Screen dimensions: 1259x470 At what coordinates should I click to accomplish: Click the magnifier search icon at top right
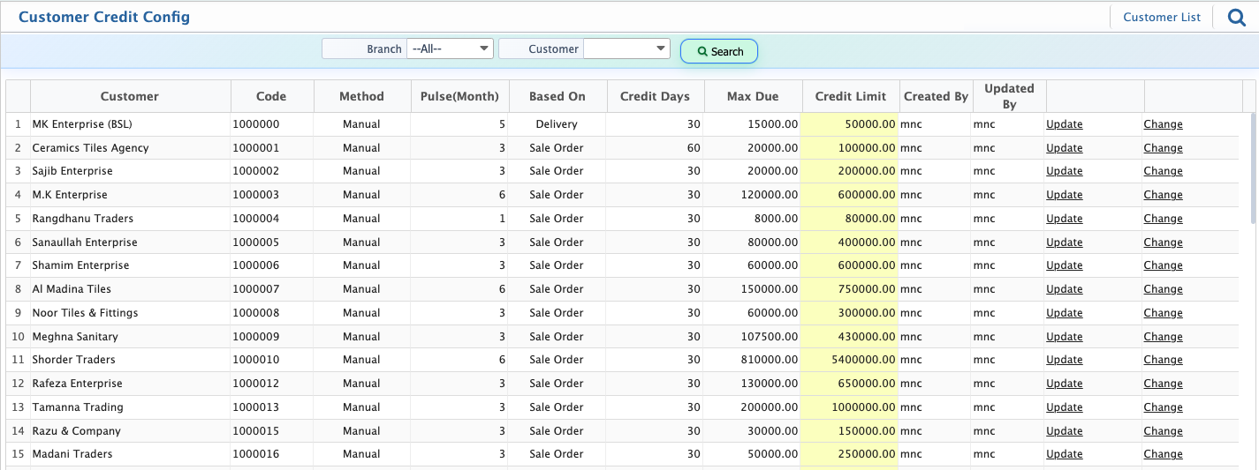[1237, 17]
